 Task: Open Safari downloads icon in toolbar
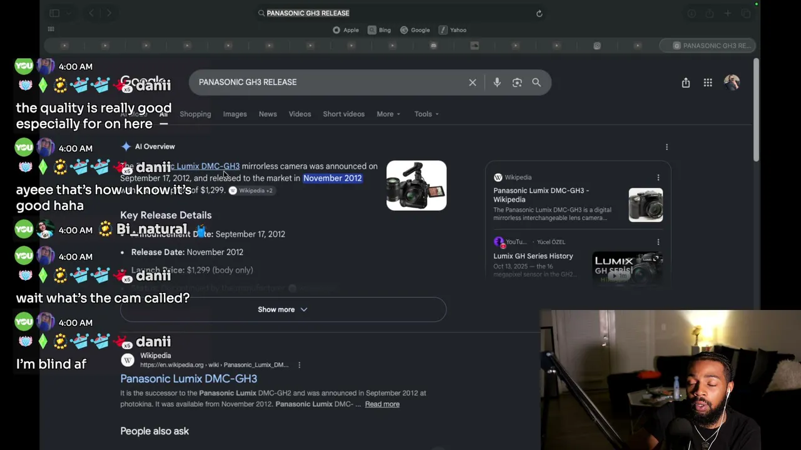[x=691, y=13]
